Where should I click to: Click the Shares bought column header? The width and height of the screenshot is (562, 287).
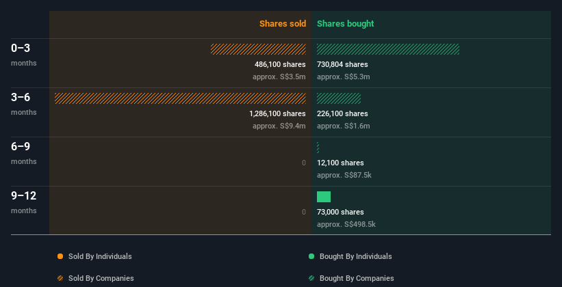pyautogui.click(x=346, y=24)
